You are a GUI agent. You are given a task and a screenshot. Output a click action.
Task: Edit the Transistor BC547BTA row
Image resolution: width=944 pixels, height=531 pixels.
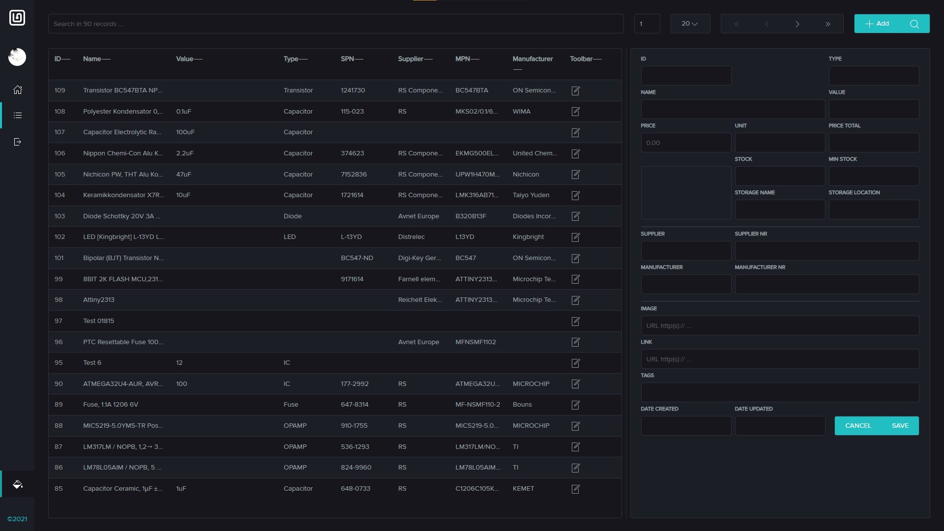576,90
